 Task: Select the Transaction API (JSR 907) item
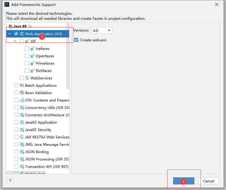[47, 166]
